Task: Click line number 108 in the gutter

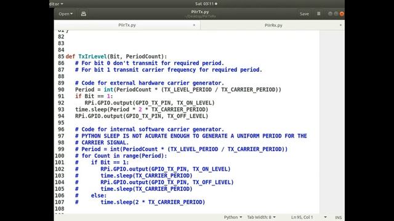Action: [x=60, y=209]
